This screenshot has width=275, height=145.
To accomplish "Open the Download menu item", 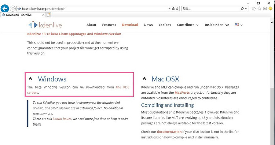I will (x=130, y=25).
